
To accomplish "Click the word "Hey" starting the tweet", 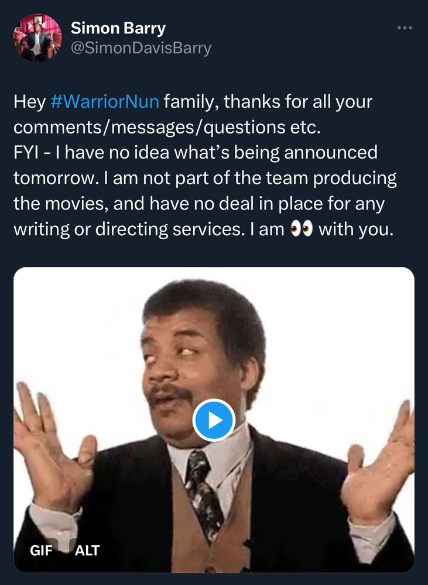I will (29, 101).
